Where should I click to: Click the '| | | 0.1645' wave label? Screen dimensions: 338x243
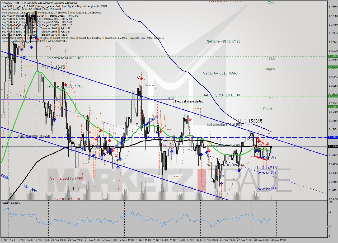point(54,67)
